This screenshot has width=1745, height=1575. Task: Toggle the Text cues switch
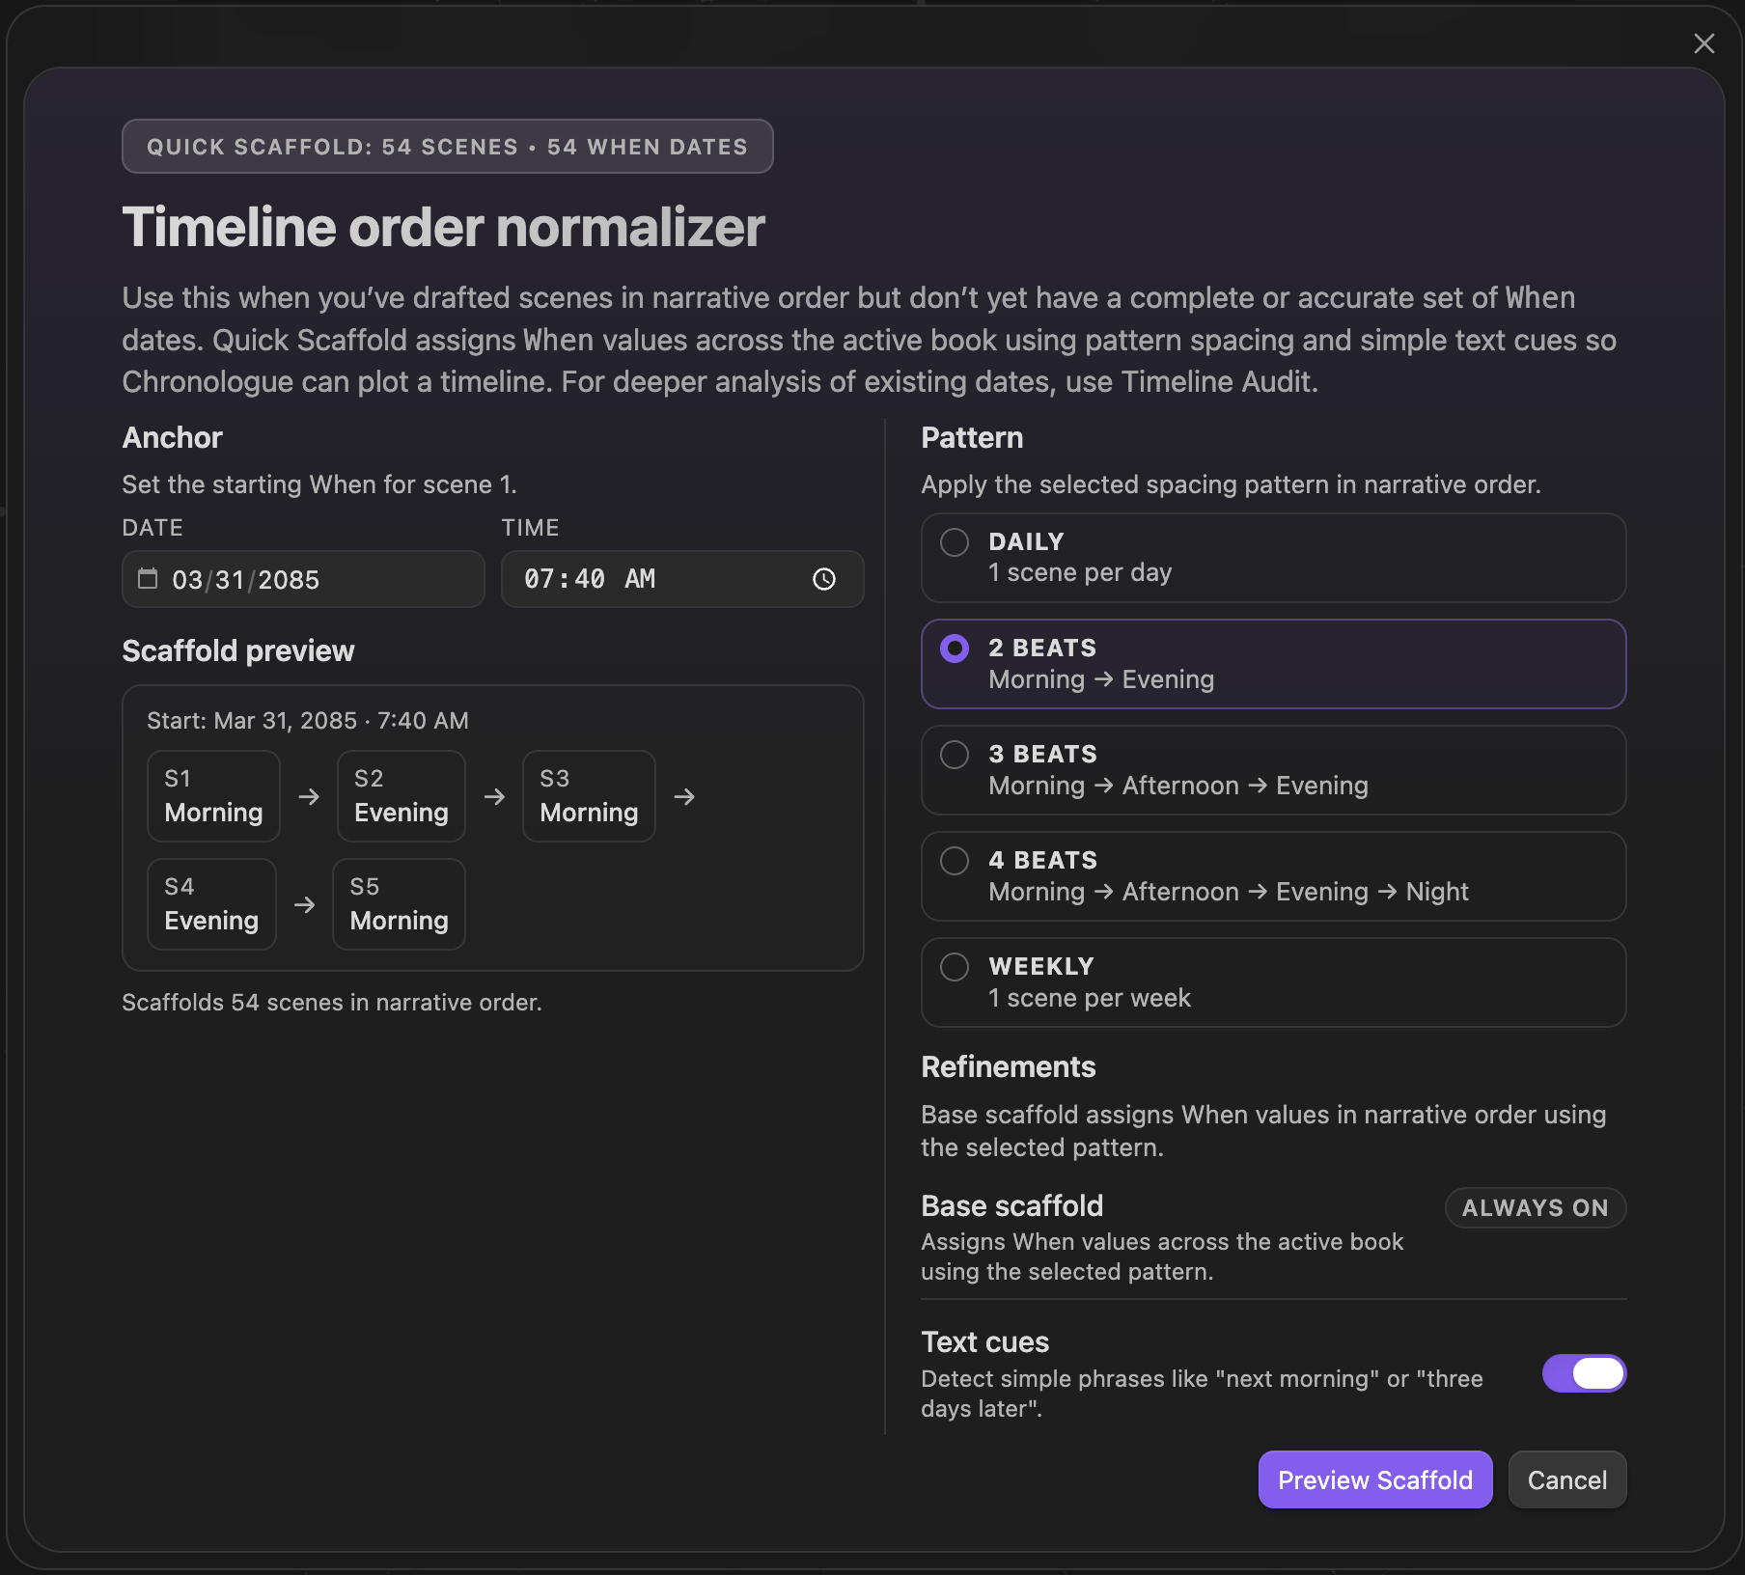1584,1373
